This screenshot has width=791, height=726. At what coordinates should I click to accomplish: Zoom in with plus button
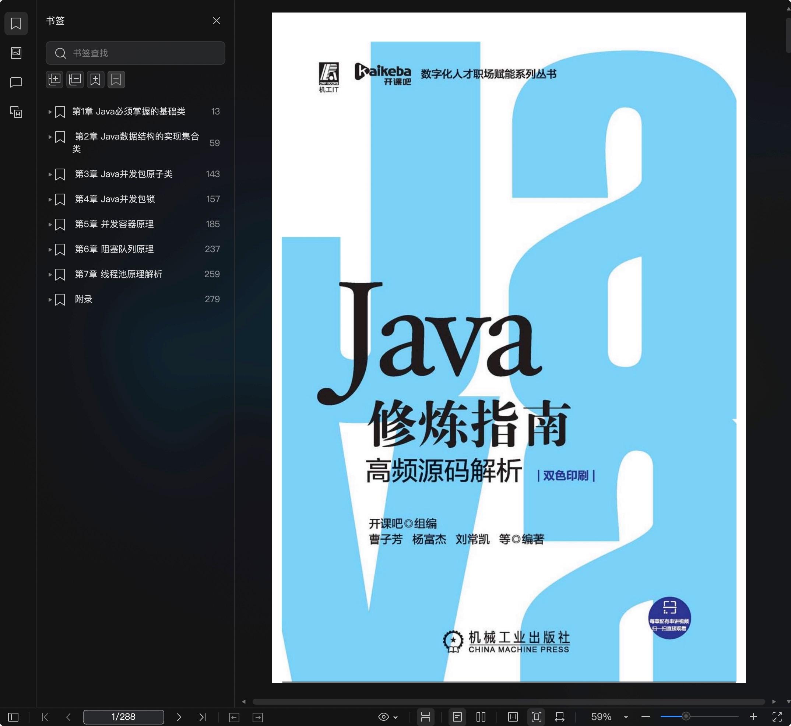[x=753, y=717]
